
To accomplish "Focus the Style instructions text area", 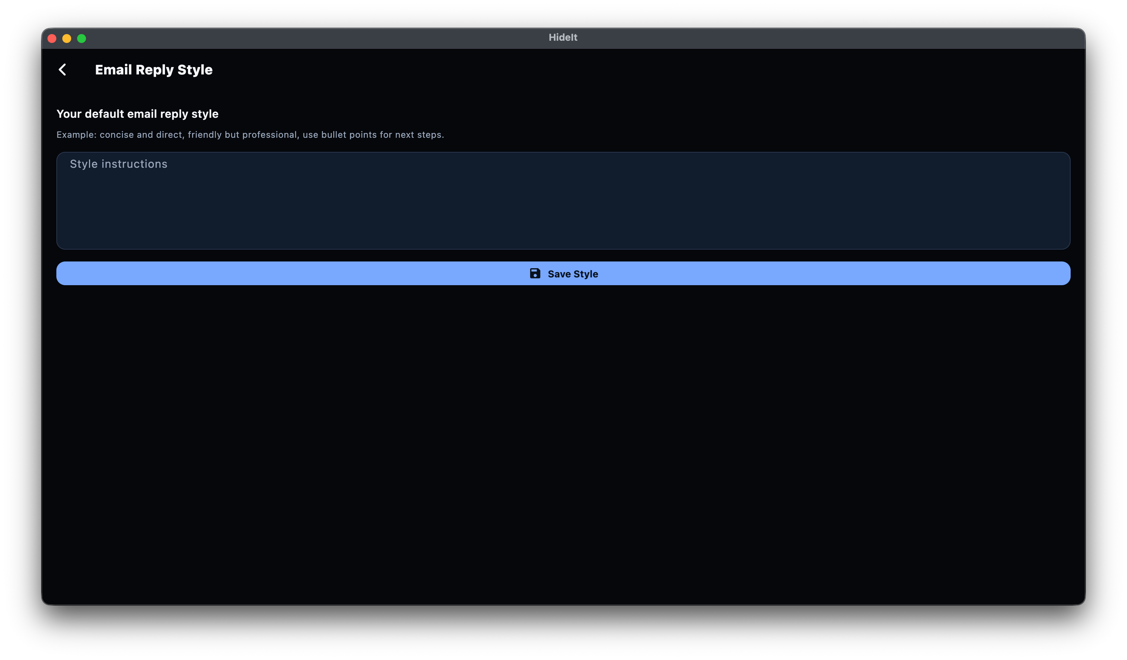I will coord(563,201).
